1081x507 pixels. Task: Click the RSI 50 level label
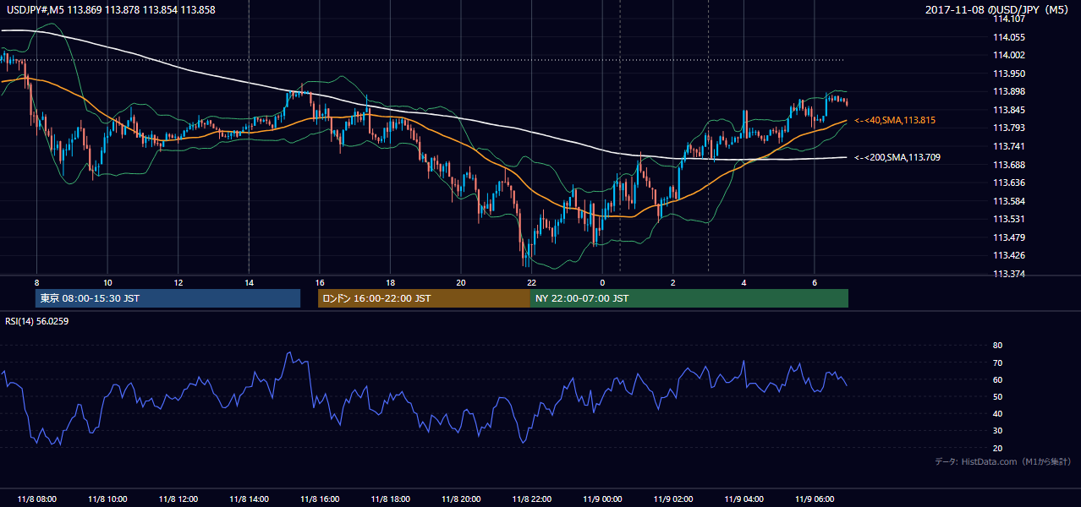(997, 396)
